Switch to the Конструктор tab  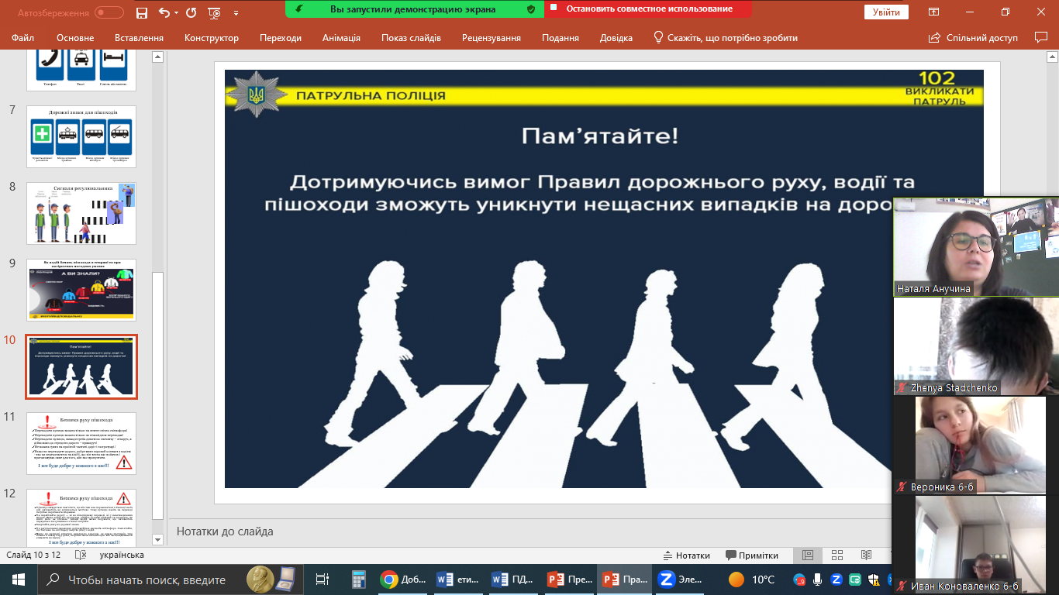pyautogui.click(x=212, y=37)
